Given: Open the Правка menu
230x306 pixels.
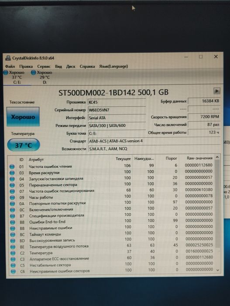Looking at the screenshot, I should tap(26, 66).
